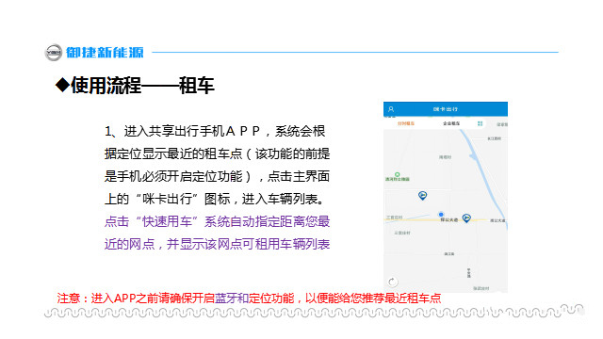Open the user profile icon in app header

click(391, 109)
